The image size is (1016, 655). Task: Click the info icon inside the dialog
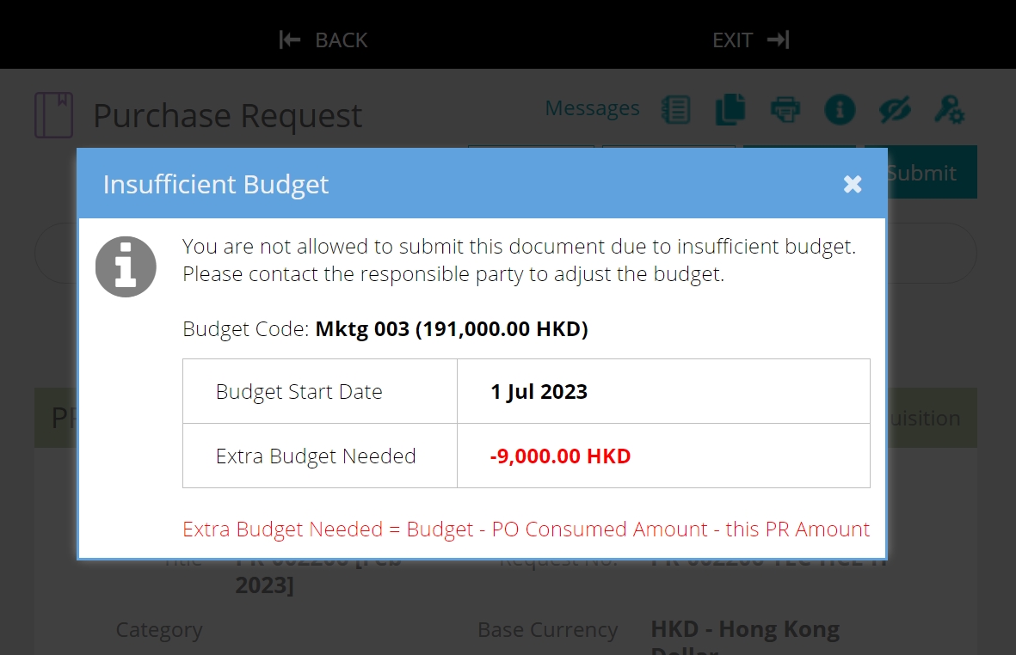pyautogui.click(x=126, y=266)
